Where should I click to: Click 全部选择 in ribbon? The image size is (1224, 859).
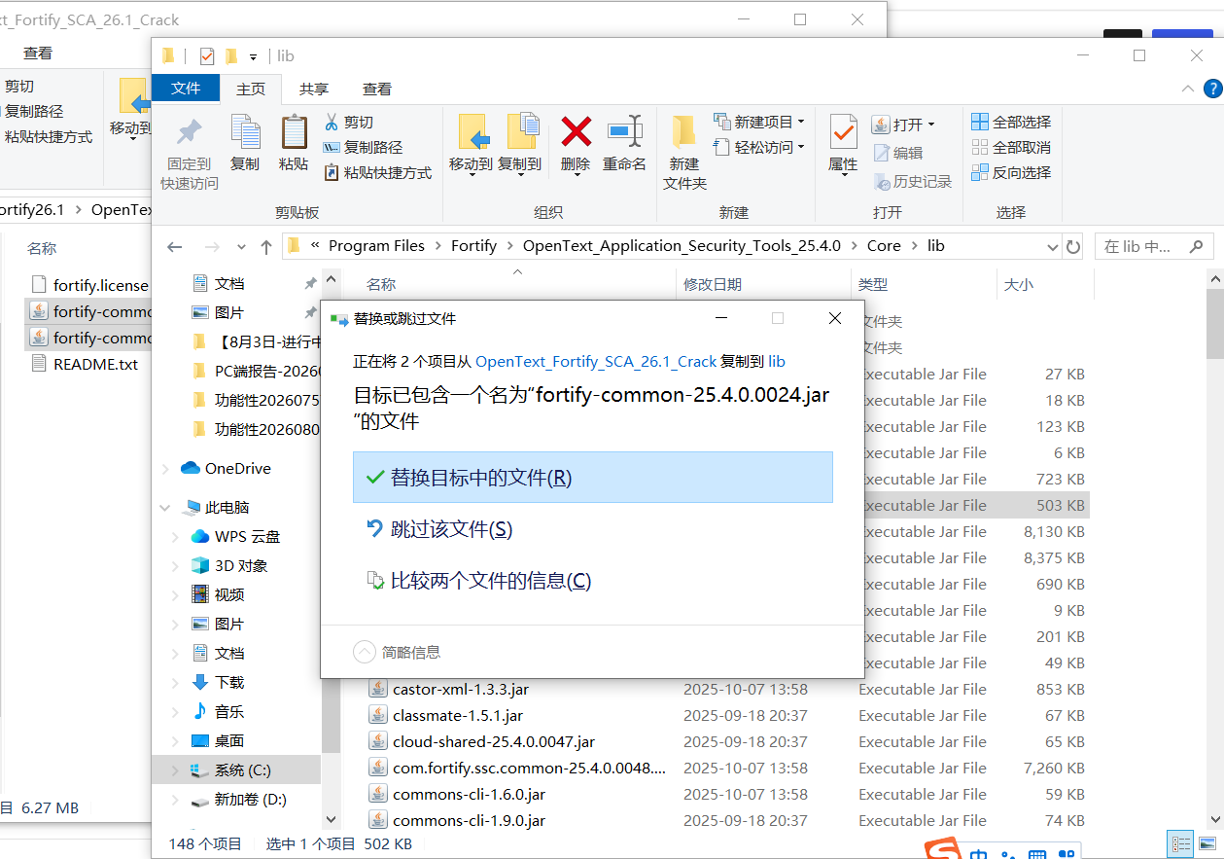[x=1011, y=122]
